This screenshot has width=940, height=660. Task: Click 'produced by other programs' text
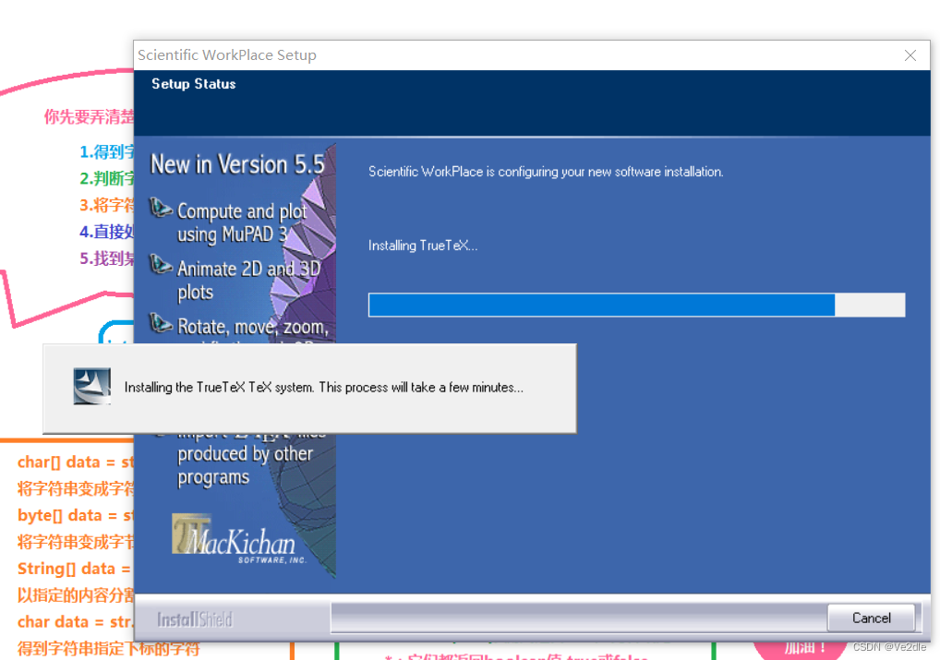[x=246, y=465]
